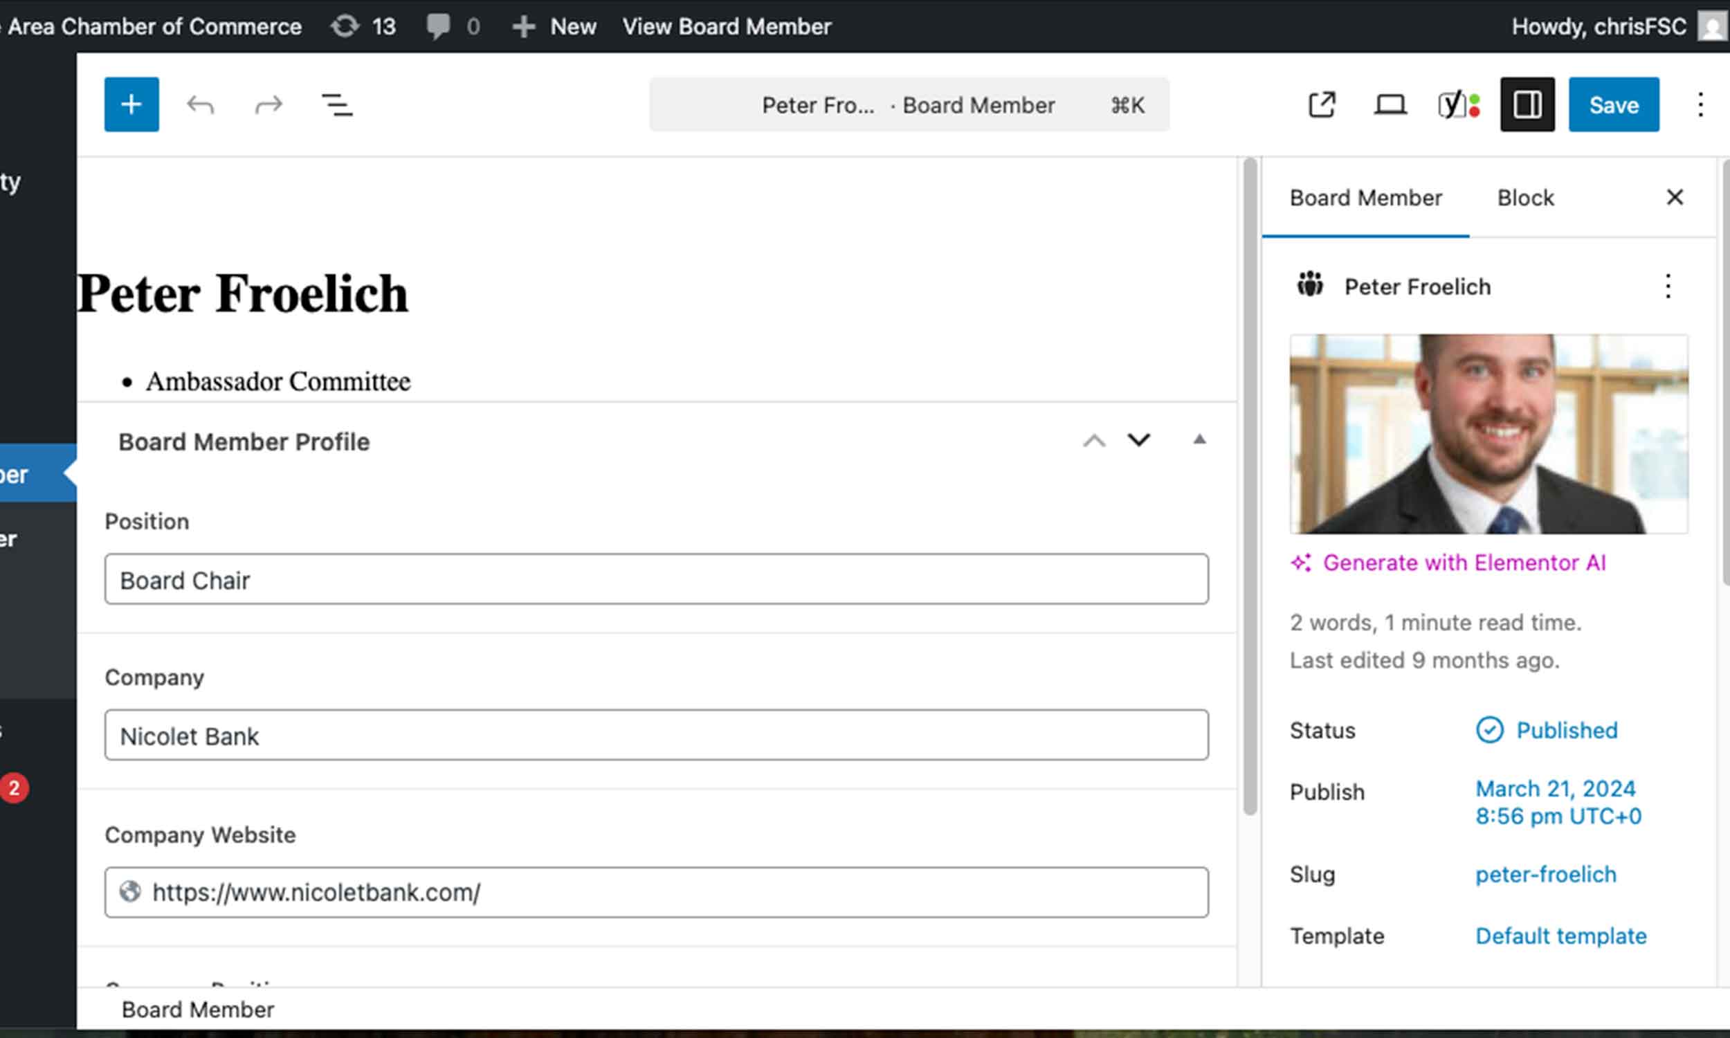Click Generate with Elementor AI link
1730x1038 pixels.
(x=1464, y=563)
